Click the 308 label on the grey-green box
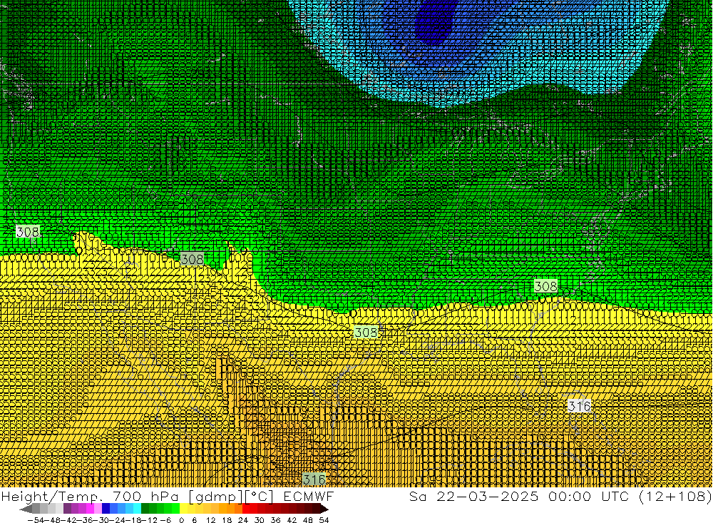The width and height of the screenshot is (713, 523). point(193,259)
